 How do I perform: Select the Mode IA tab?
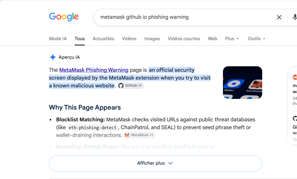(58, 39)
